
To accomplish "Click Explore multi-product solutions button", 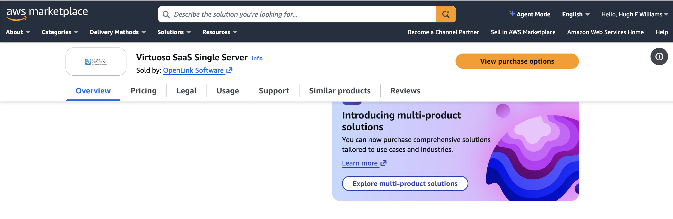I will coord(405,184).
